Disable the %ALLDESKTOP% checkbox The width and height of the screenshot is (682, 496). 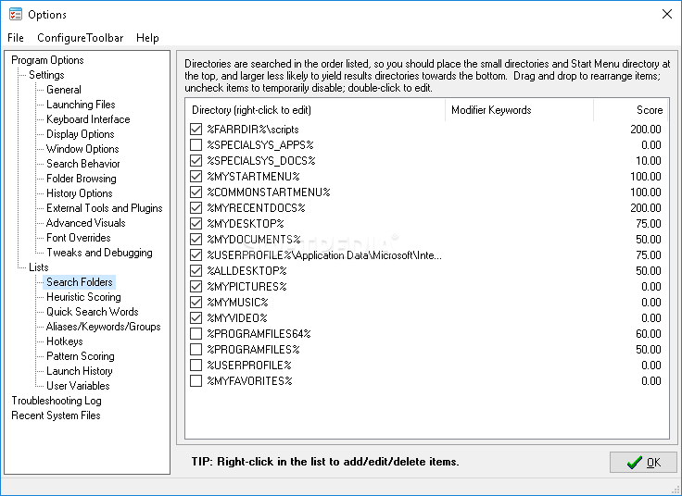(196, 270)
